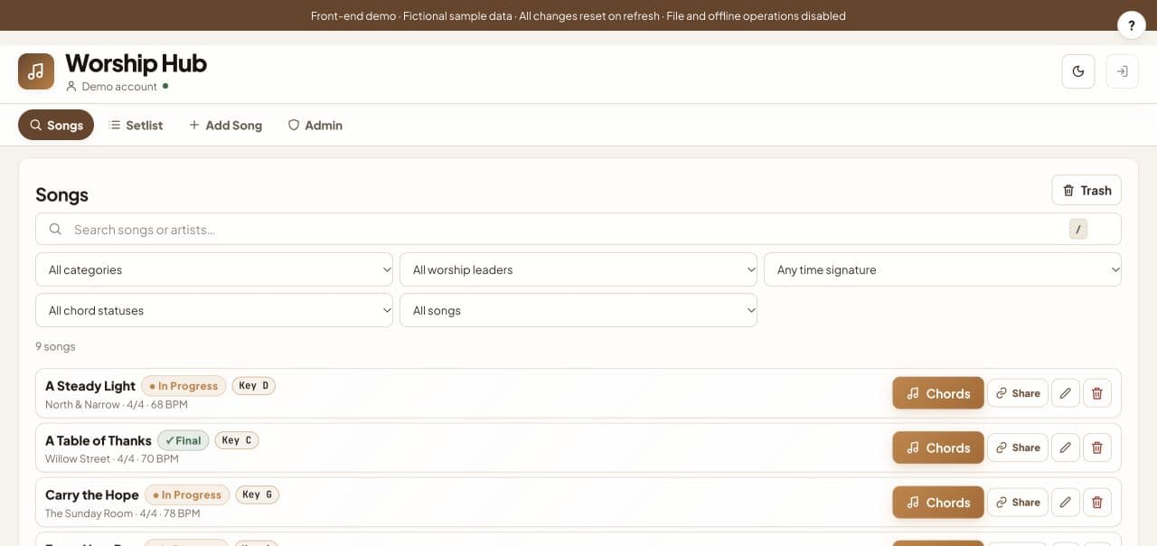Open the Songs tab
Viewport: 1157px width, 546px height.
pyautogui.click(x=56, y=125)
